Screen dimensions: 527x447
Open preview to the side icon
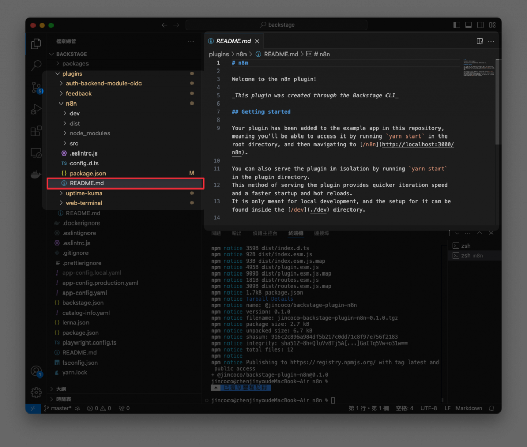(480, 41)
